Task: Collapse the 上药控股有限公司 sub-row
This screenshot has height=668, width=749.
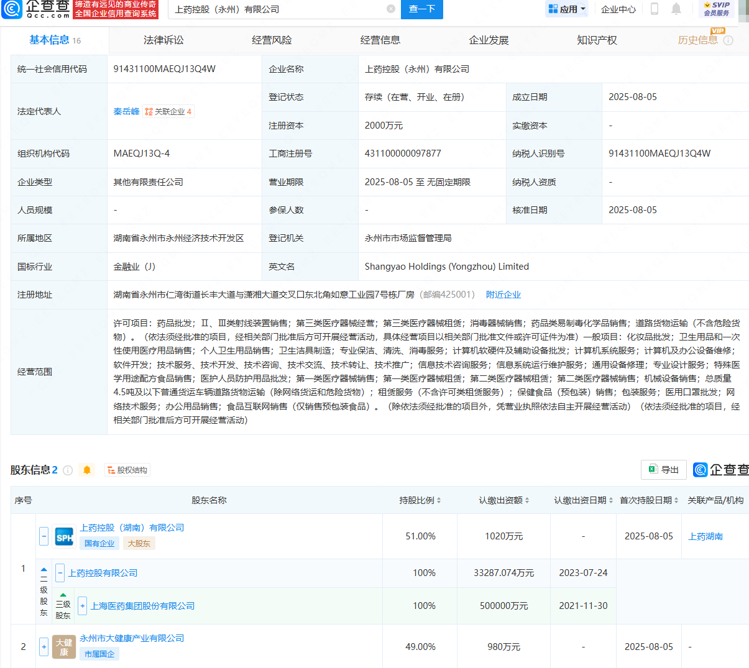Action: [60, 573]
